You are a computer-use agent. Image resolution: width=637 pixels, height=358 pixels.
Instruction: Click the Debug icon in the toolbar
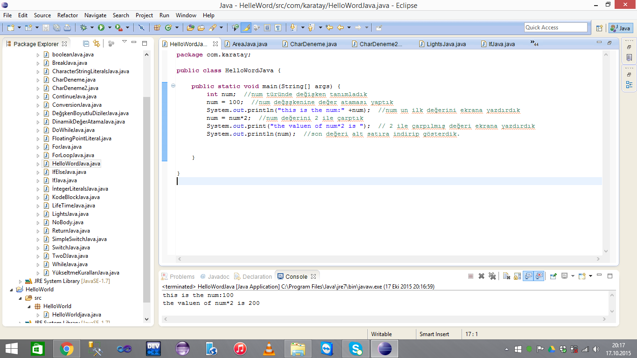[x=83, y=27]
